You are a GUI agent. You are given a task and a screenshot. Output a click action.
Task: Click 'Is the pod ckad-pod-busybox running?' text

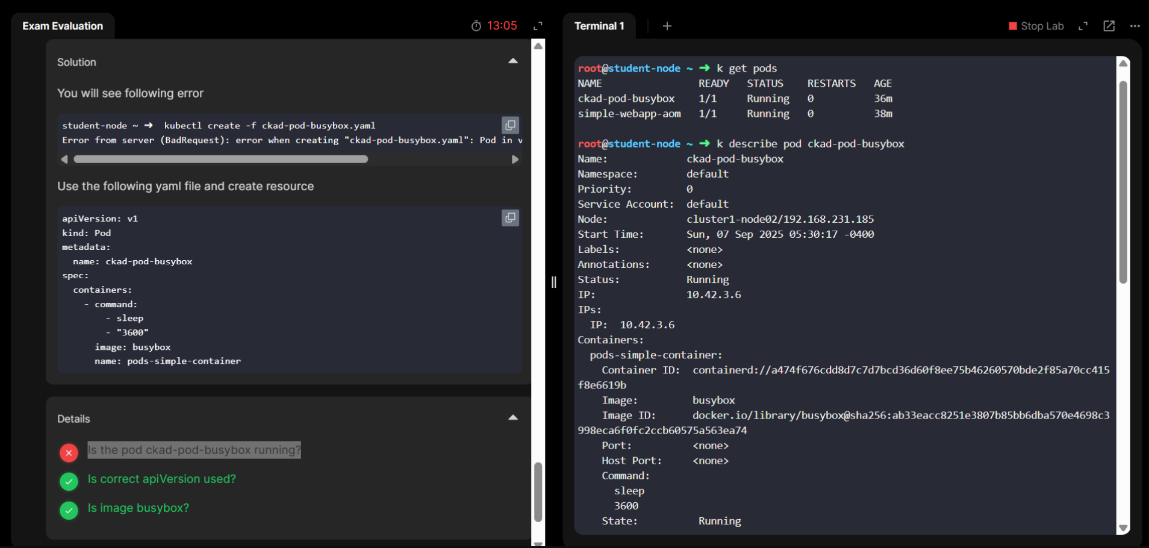pyautogui.click(x=194, y=450)
